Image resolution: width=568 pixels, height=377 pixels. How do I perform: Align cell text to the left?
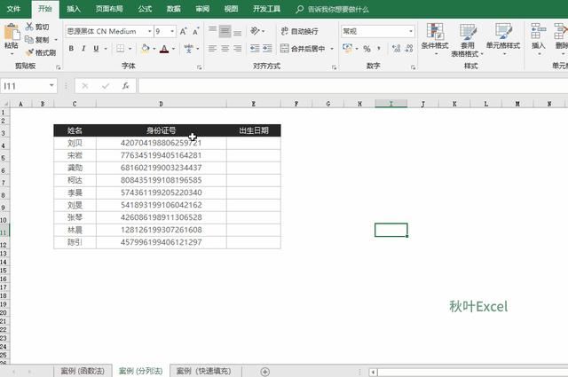pyautogui.click(x=213, y=48)
